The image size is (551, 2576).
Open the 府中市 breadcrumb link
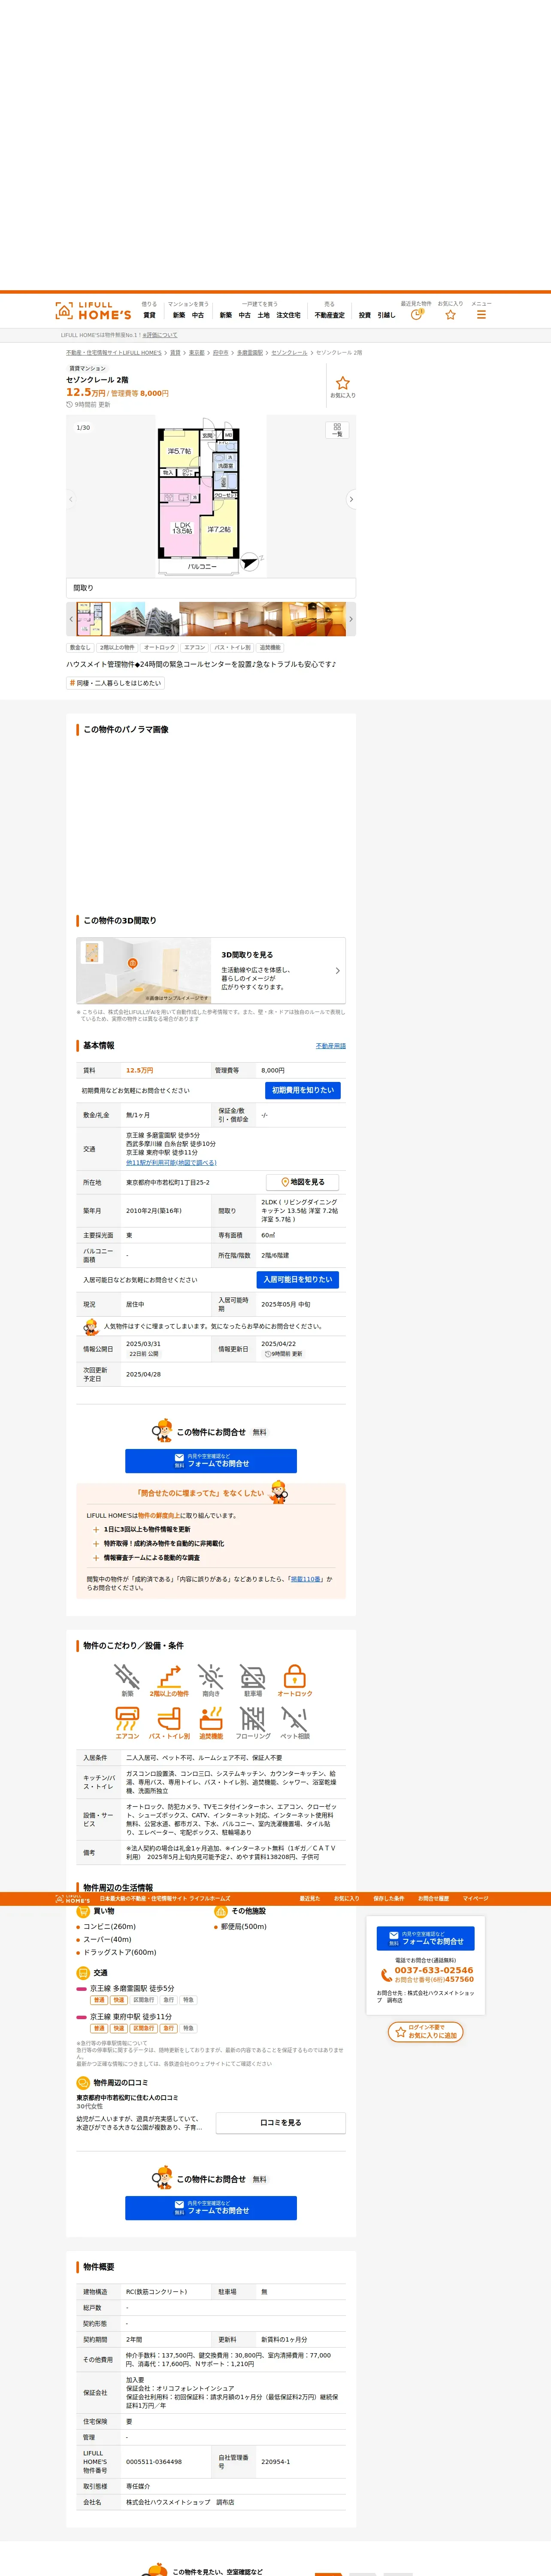pyautogui.click(x=221, y=353)
